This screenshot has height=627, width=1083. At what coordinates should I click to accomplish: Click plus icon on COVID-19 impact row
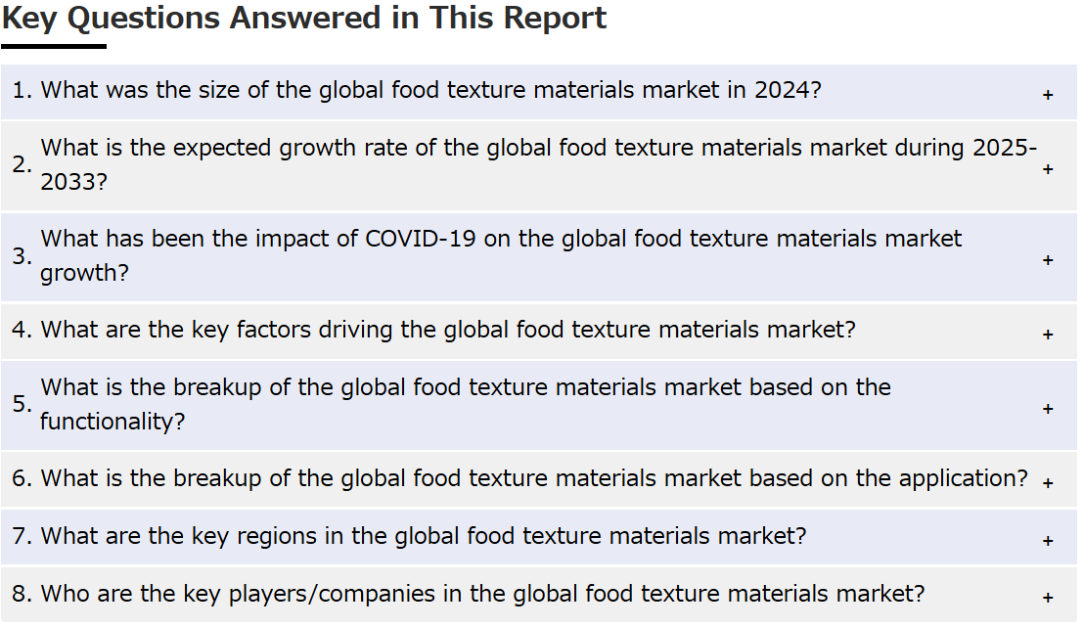click(1048, 260)
